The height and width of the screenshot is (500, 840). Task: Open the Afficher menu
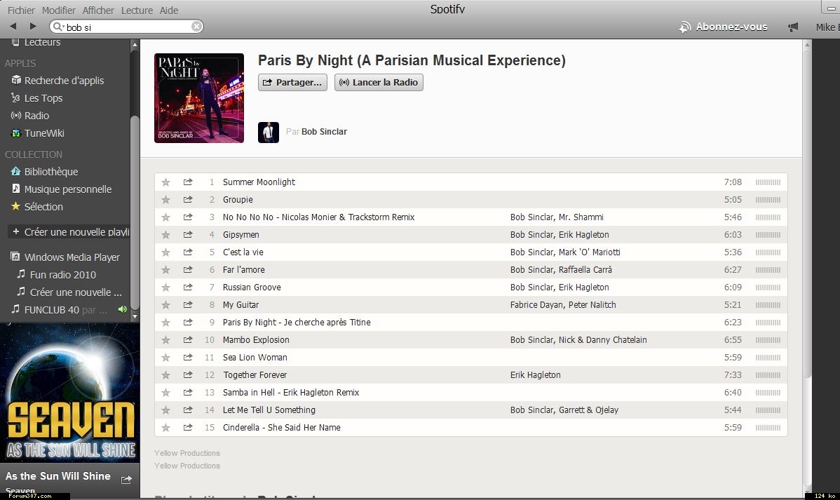[x=98, y=11]
